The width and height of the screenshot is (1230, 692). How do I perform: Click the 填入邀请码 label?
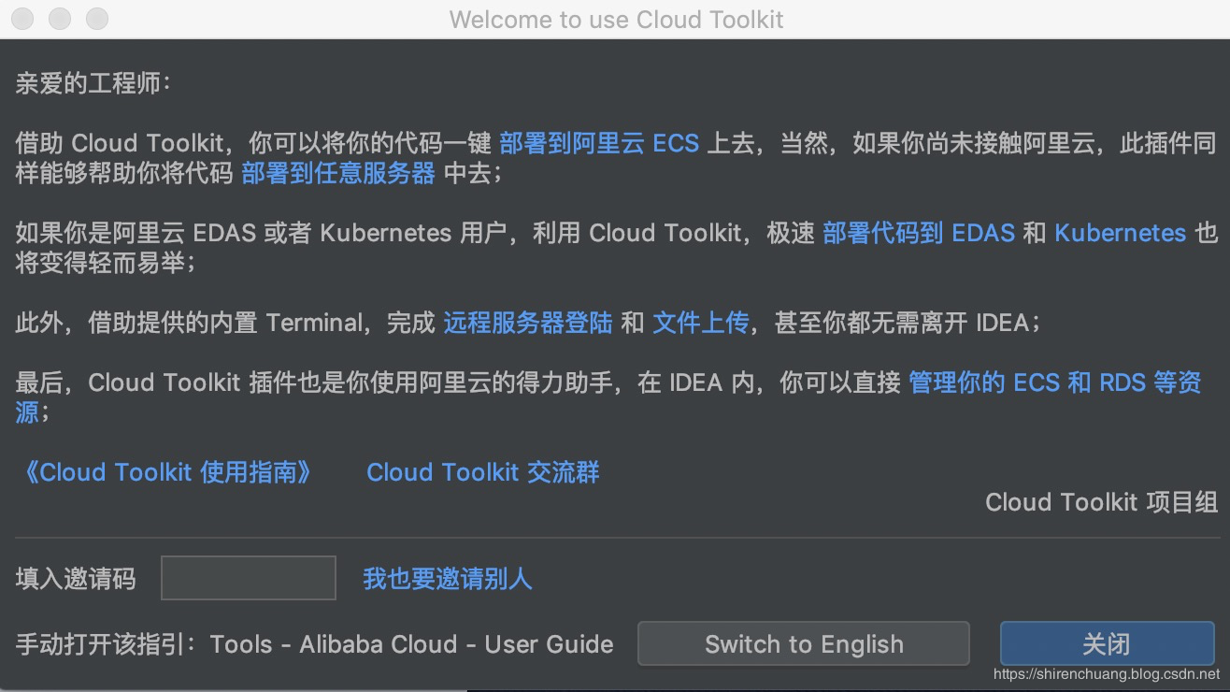(76, 579)
